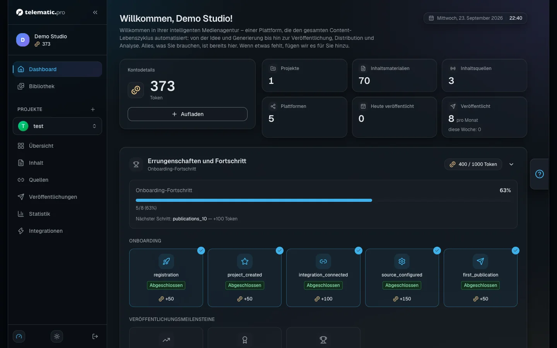Click the gear icon on the source_configured card
The width and height of the screenshot is (557, 348).
pyautogui.click(x=402, y=261)
